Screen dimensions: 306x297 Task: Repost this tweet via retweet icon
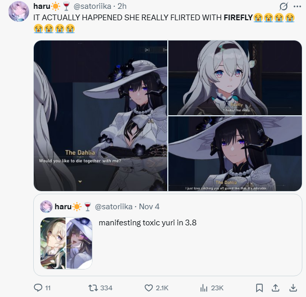(x=93, y=288)
